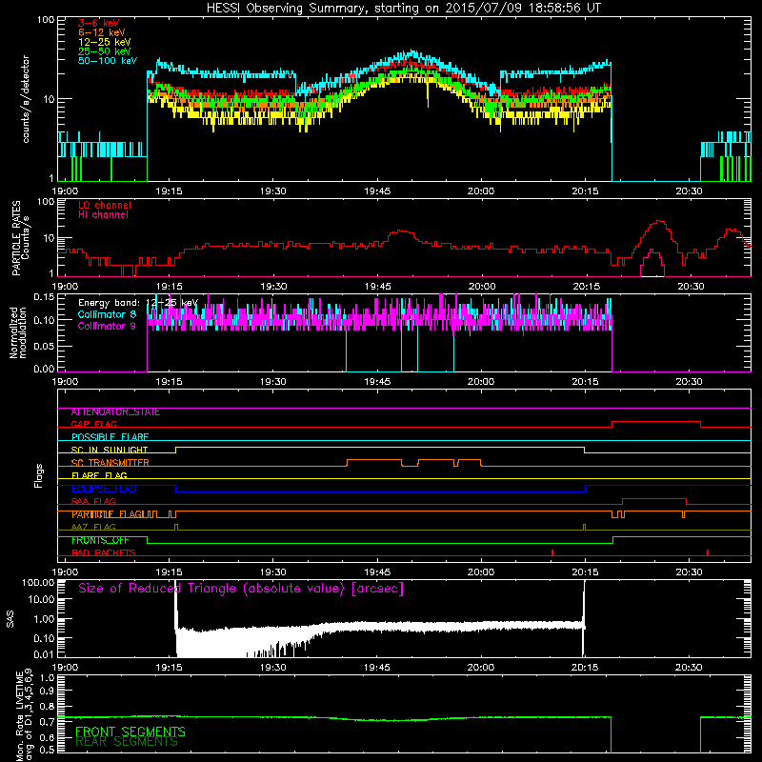Viewport: 762px width, 762px height.
Task: Select the ATTENUATOR_STATE flag label
Action: pos(115,412)
